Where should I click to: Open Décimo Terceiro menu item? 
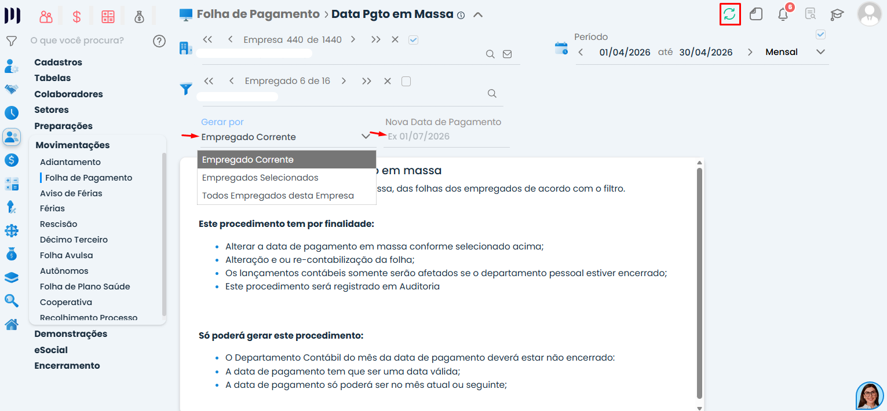[74, 240]
